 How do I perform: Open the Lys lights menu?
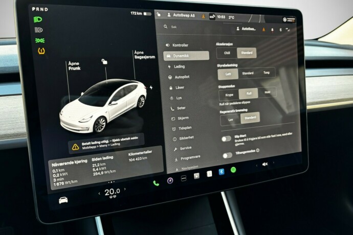click(176, 98)
